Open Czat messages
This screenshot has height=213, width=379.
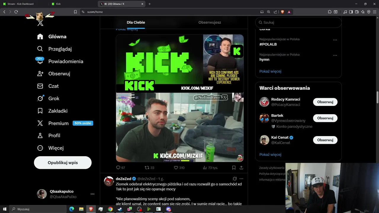pos(48,86)
